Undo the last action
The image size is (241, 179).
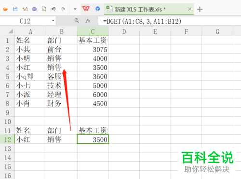pyautogui.click(x=54, y=9)
